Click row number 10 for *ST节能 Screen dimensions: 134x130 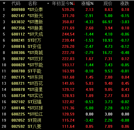pyautogui.click(x=4, y=65)
